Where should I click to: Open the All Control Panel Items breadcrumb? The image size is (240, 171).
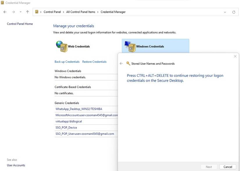81,12
